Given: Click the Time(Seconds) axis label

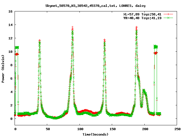Looking at the screenshot, I should click(x=95, y=134).
